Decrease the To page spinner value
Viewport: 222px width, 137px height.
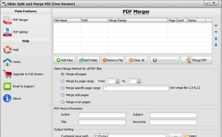pyautogui.click(x=139, y=82)
